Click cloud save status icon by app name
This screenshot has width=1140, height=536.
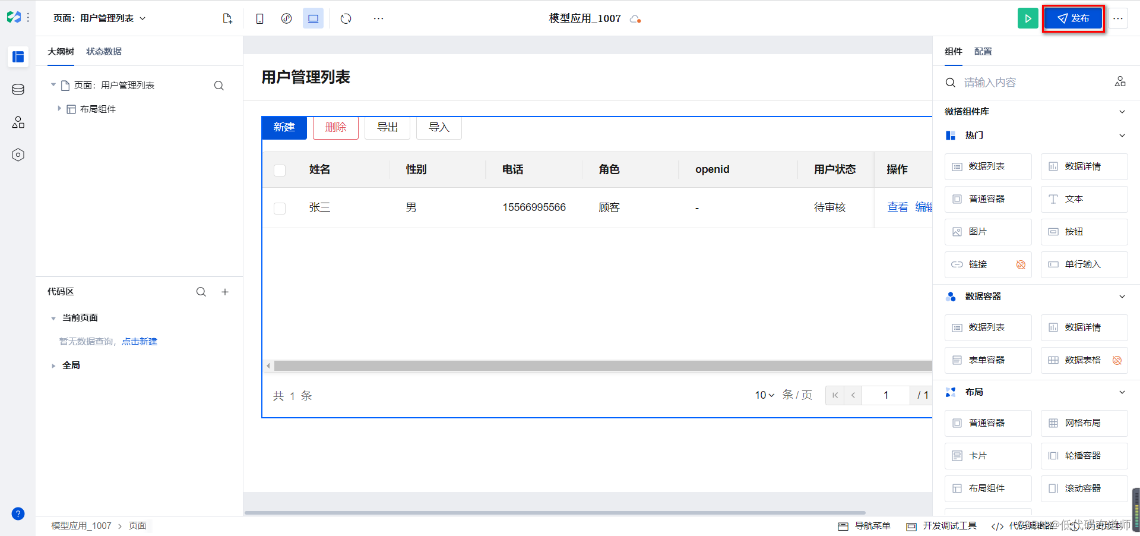[635, 19]
